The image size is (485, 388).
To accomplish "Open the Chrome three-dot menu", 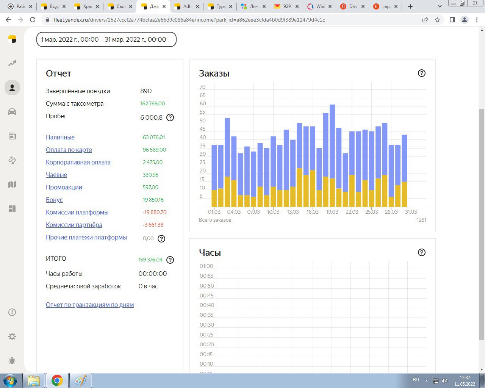I will coord(477,20).
